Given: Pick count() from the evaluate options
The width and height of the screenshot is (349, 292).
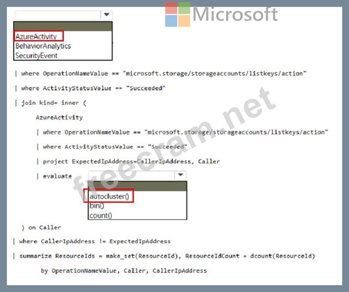Looking at the screenshot, I should tap(101, 215).
